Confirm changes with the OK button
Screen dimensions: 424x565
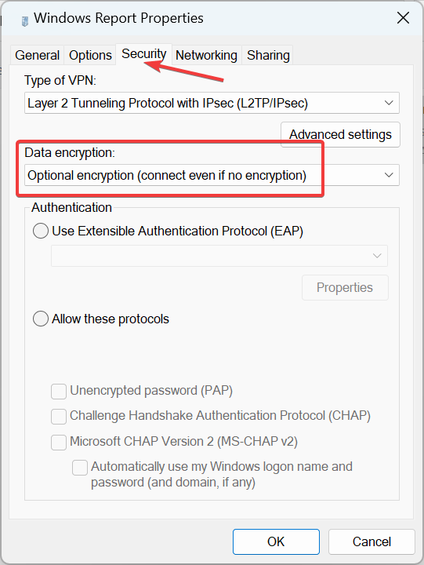point(276,541)
